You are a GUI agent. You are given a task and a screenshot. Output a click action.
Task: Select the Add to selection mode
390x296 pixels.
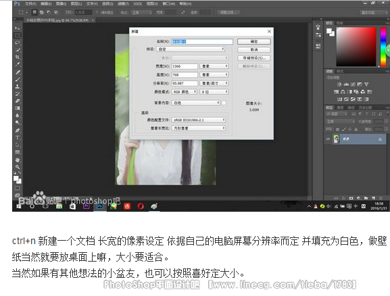coord(41,12)
